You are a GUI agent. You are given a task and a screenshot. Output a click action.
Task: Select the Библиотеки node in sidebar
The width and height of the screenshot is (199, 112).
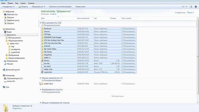pyautogui.click(x=10, y=29)
